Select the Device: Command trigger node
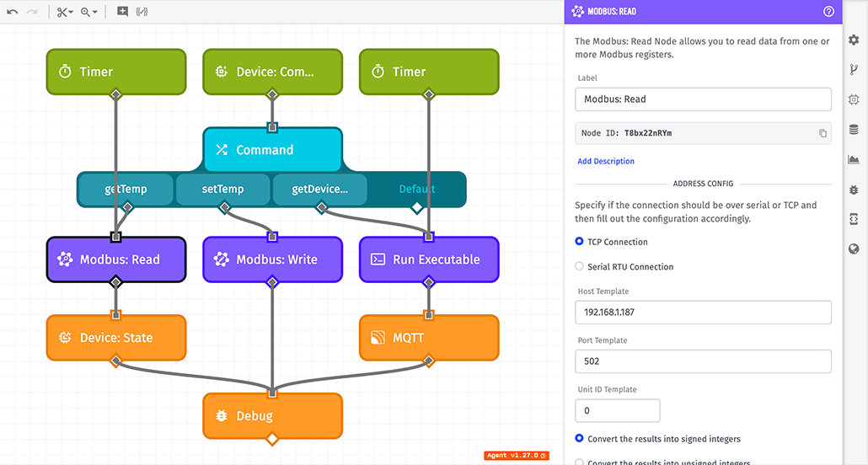 pos(272,72)
